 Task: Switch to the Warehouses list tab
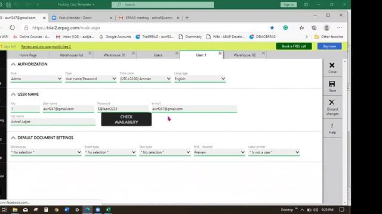click(x=71, y=55)
